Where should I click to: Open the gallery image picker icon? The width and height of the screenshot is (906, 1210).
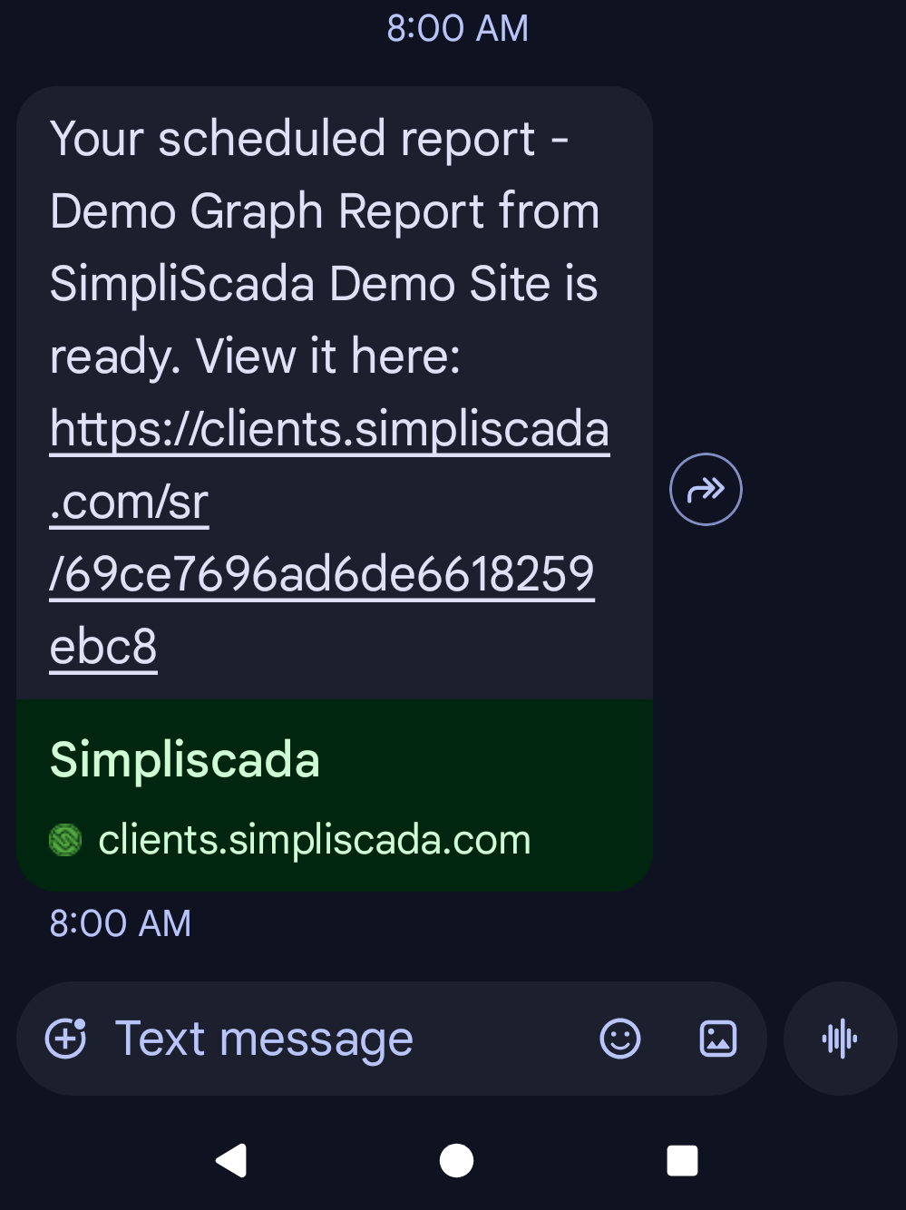[717, 1039]
